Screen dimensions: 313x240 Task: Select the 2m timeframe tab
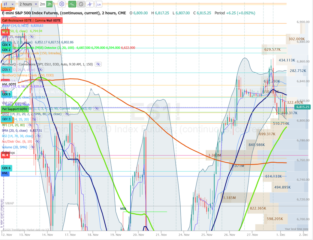[42, 4]
